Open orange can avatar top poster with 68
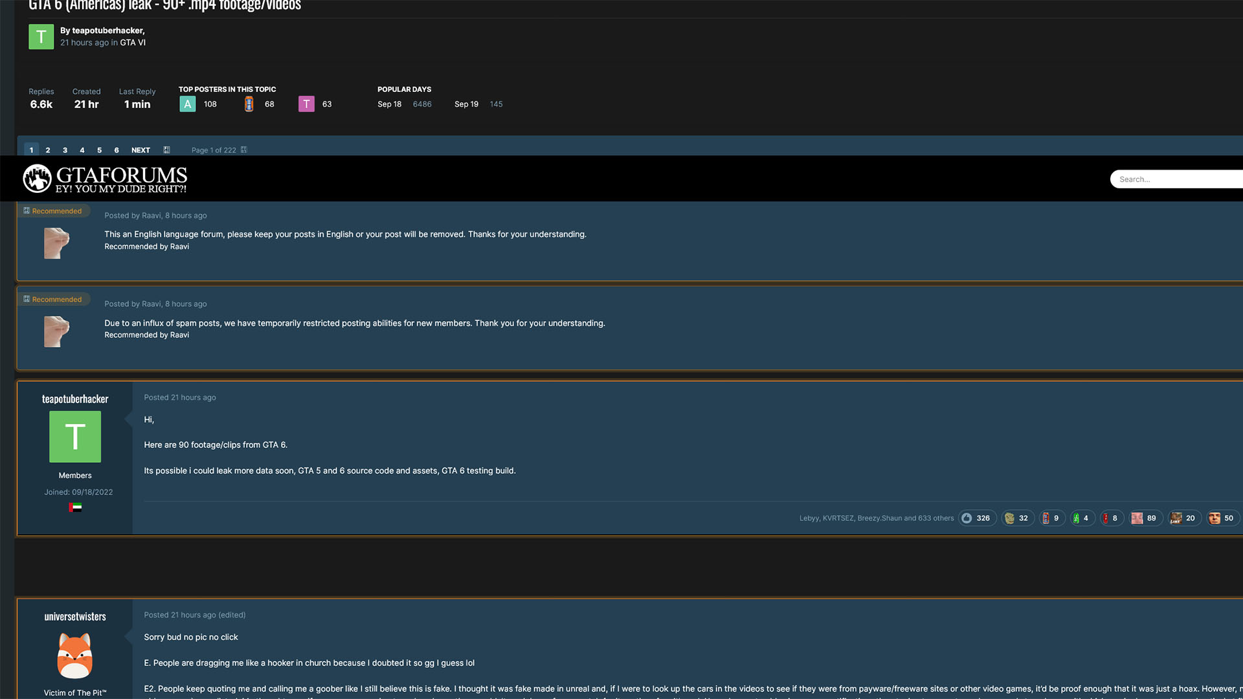 tap(249, 104)
